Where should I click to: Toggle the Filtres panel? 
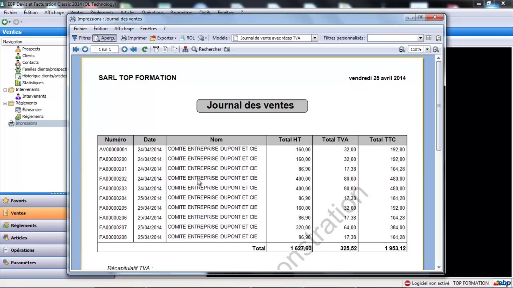pos(81,38)
